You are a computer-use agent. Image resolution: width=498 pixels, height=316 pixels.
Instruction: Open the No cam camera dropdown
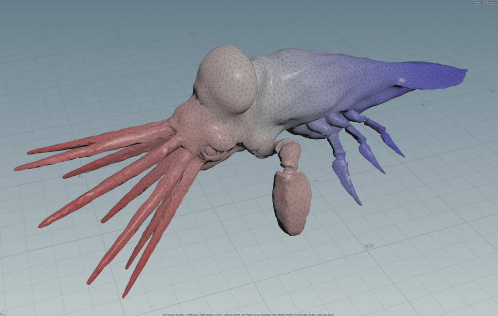[x=490, y=2]
